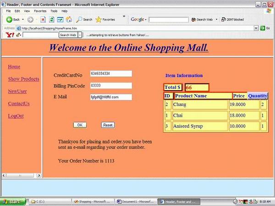
Task: Open the Tools menu
Action: (x=54, y=11)
